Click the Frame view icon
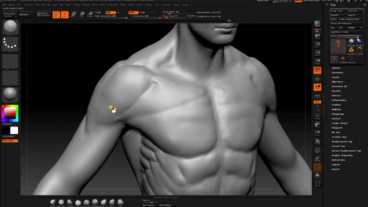 click(317, 117)
